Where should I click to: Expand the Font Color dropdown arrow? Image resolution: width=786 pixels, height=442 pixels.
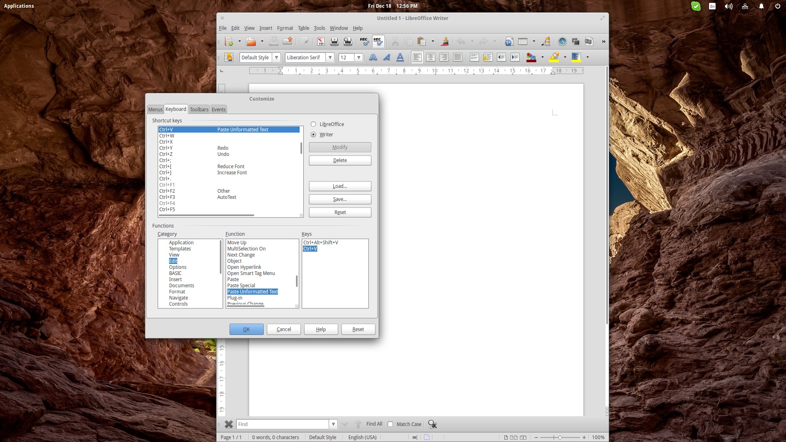pyautogui.click(x=542, y=57)
